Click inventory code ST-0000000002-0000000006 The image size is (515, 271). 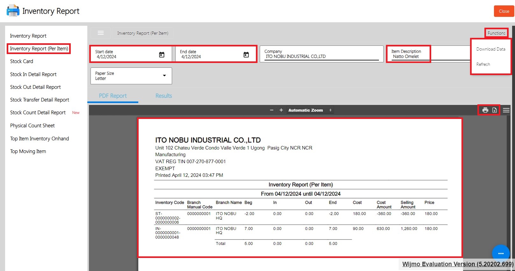pos(168,218)
